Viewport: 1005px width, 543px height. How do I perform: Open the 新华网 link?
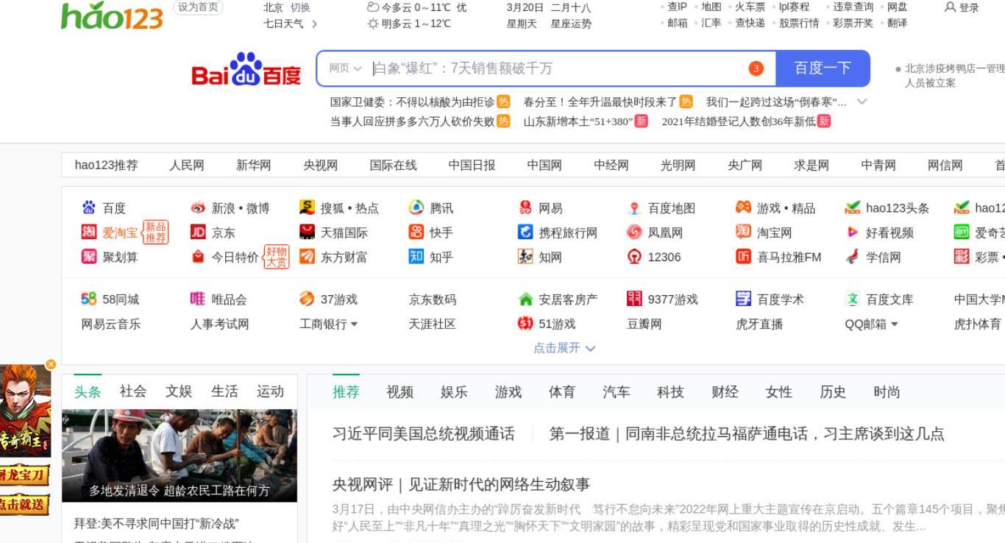tap(254, 166)
